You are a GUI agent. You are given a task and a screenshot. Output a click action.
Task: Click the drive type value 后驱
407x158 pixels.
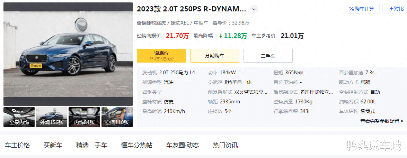point(365,82)
